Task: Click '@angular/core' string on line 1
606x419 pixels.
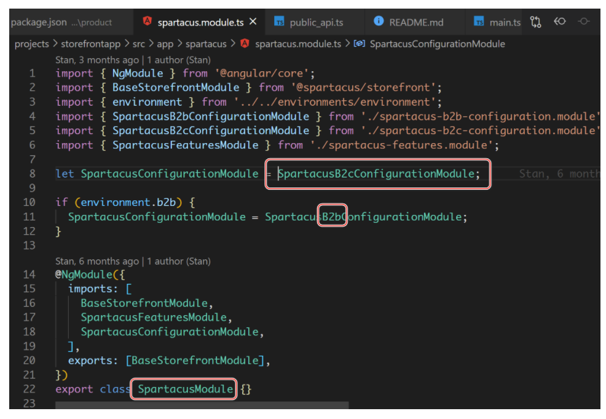Action: pyautogui.click(x=262, y=73)
